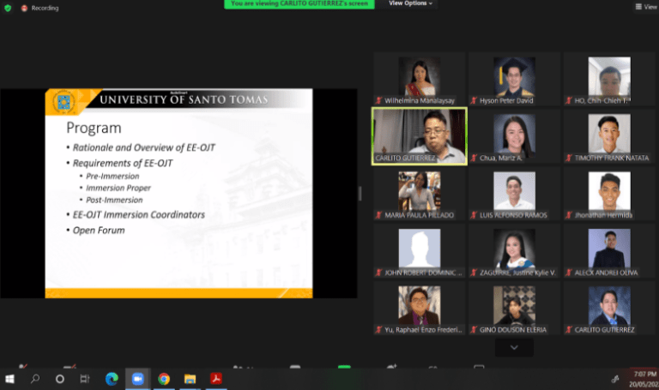Click the green screen-sharing banner

click(x=299, y=3)
